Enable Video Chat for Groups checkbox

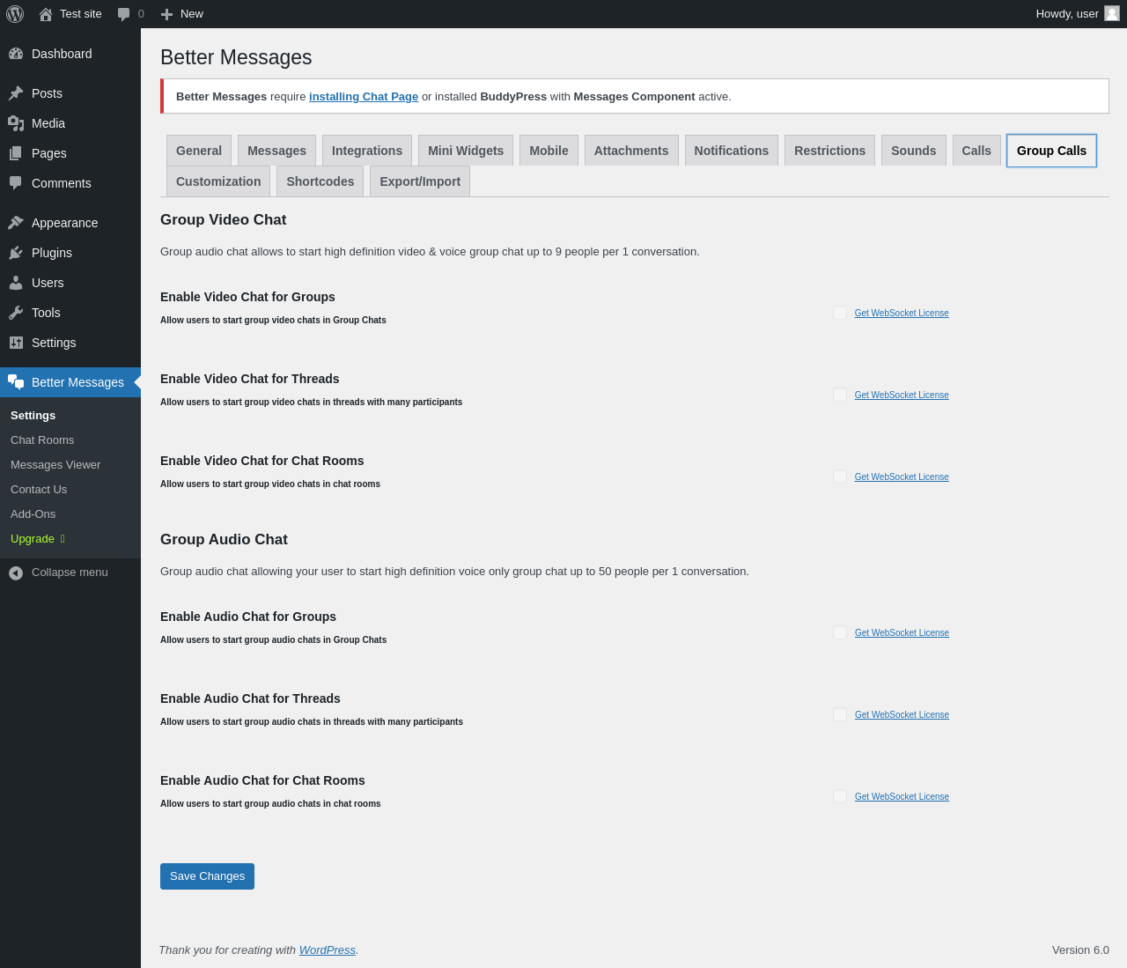pyautogui.click(x=840, y=313)
